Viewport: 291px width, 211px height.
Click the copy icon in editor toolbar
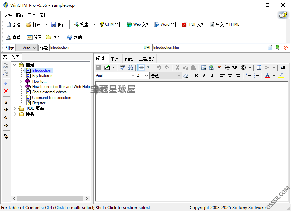point(185,67)
